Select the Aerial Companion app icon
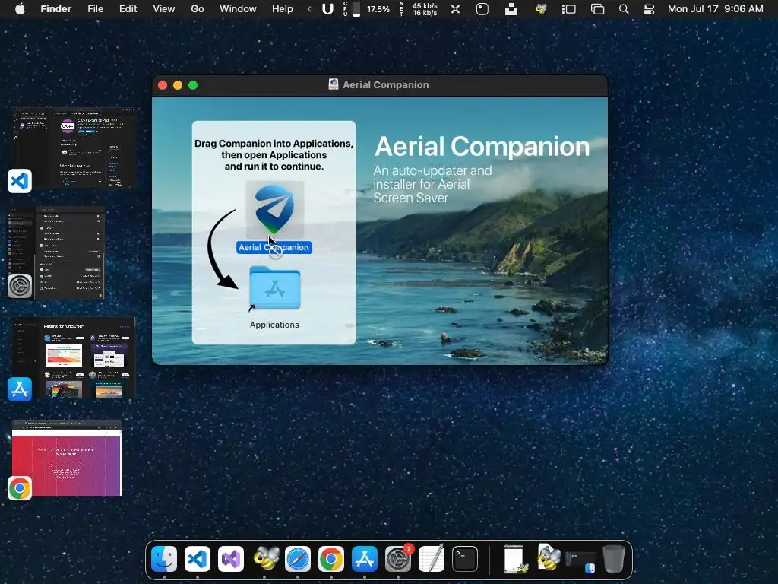 pyautogui.click(x=274, y=210)
